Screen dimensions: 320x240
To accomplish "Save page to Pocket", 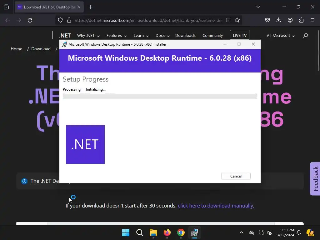I will tap(267, 20).
